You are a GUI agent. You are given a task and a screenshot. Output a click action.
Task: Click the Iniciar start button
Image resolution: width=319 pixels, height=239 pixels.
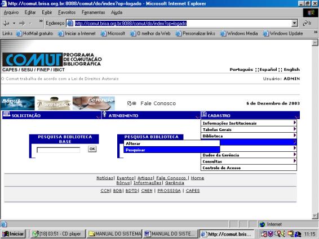click(13, 234)
